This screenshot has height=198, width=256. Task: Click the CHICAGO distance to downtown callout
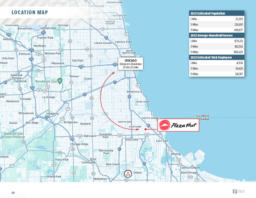tap(131, 63)
